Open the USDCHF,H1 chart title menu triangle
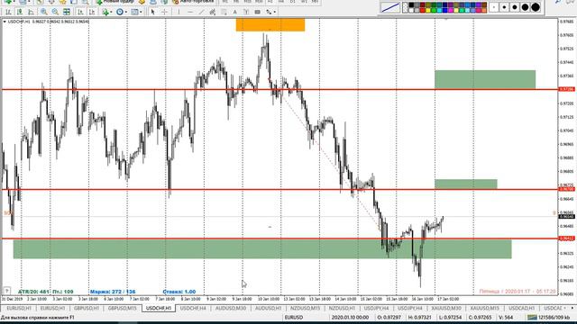Viewport: 577px width, 324px height. click(5, 22)
